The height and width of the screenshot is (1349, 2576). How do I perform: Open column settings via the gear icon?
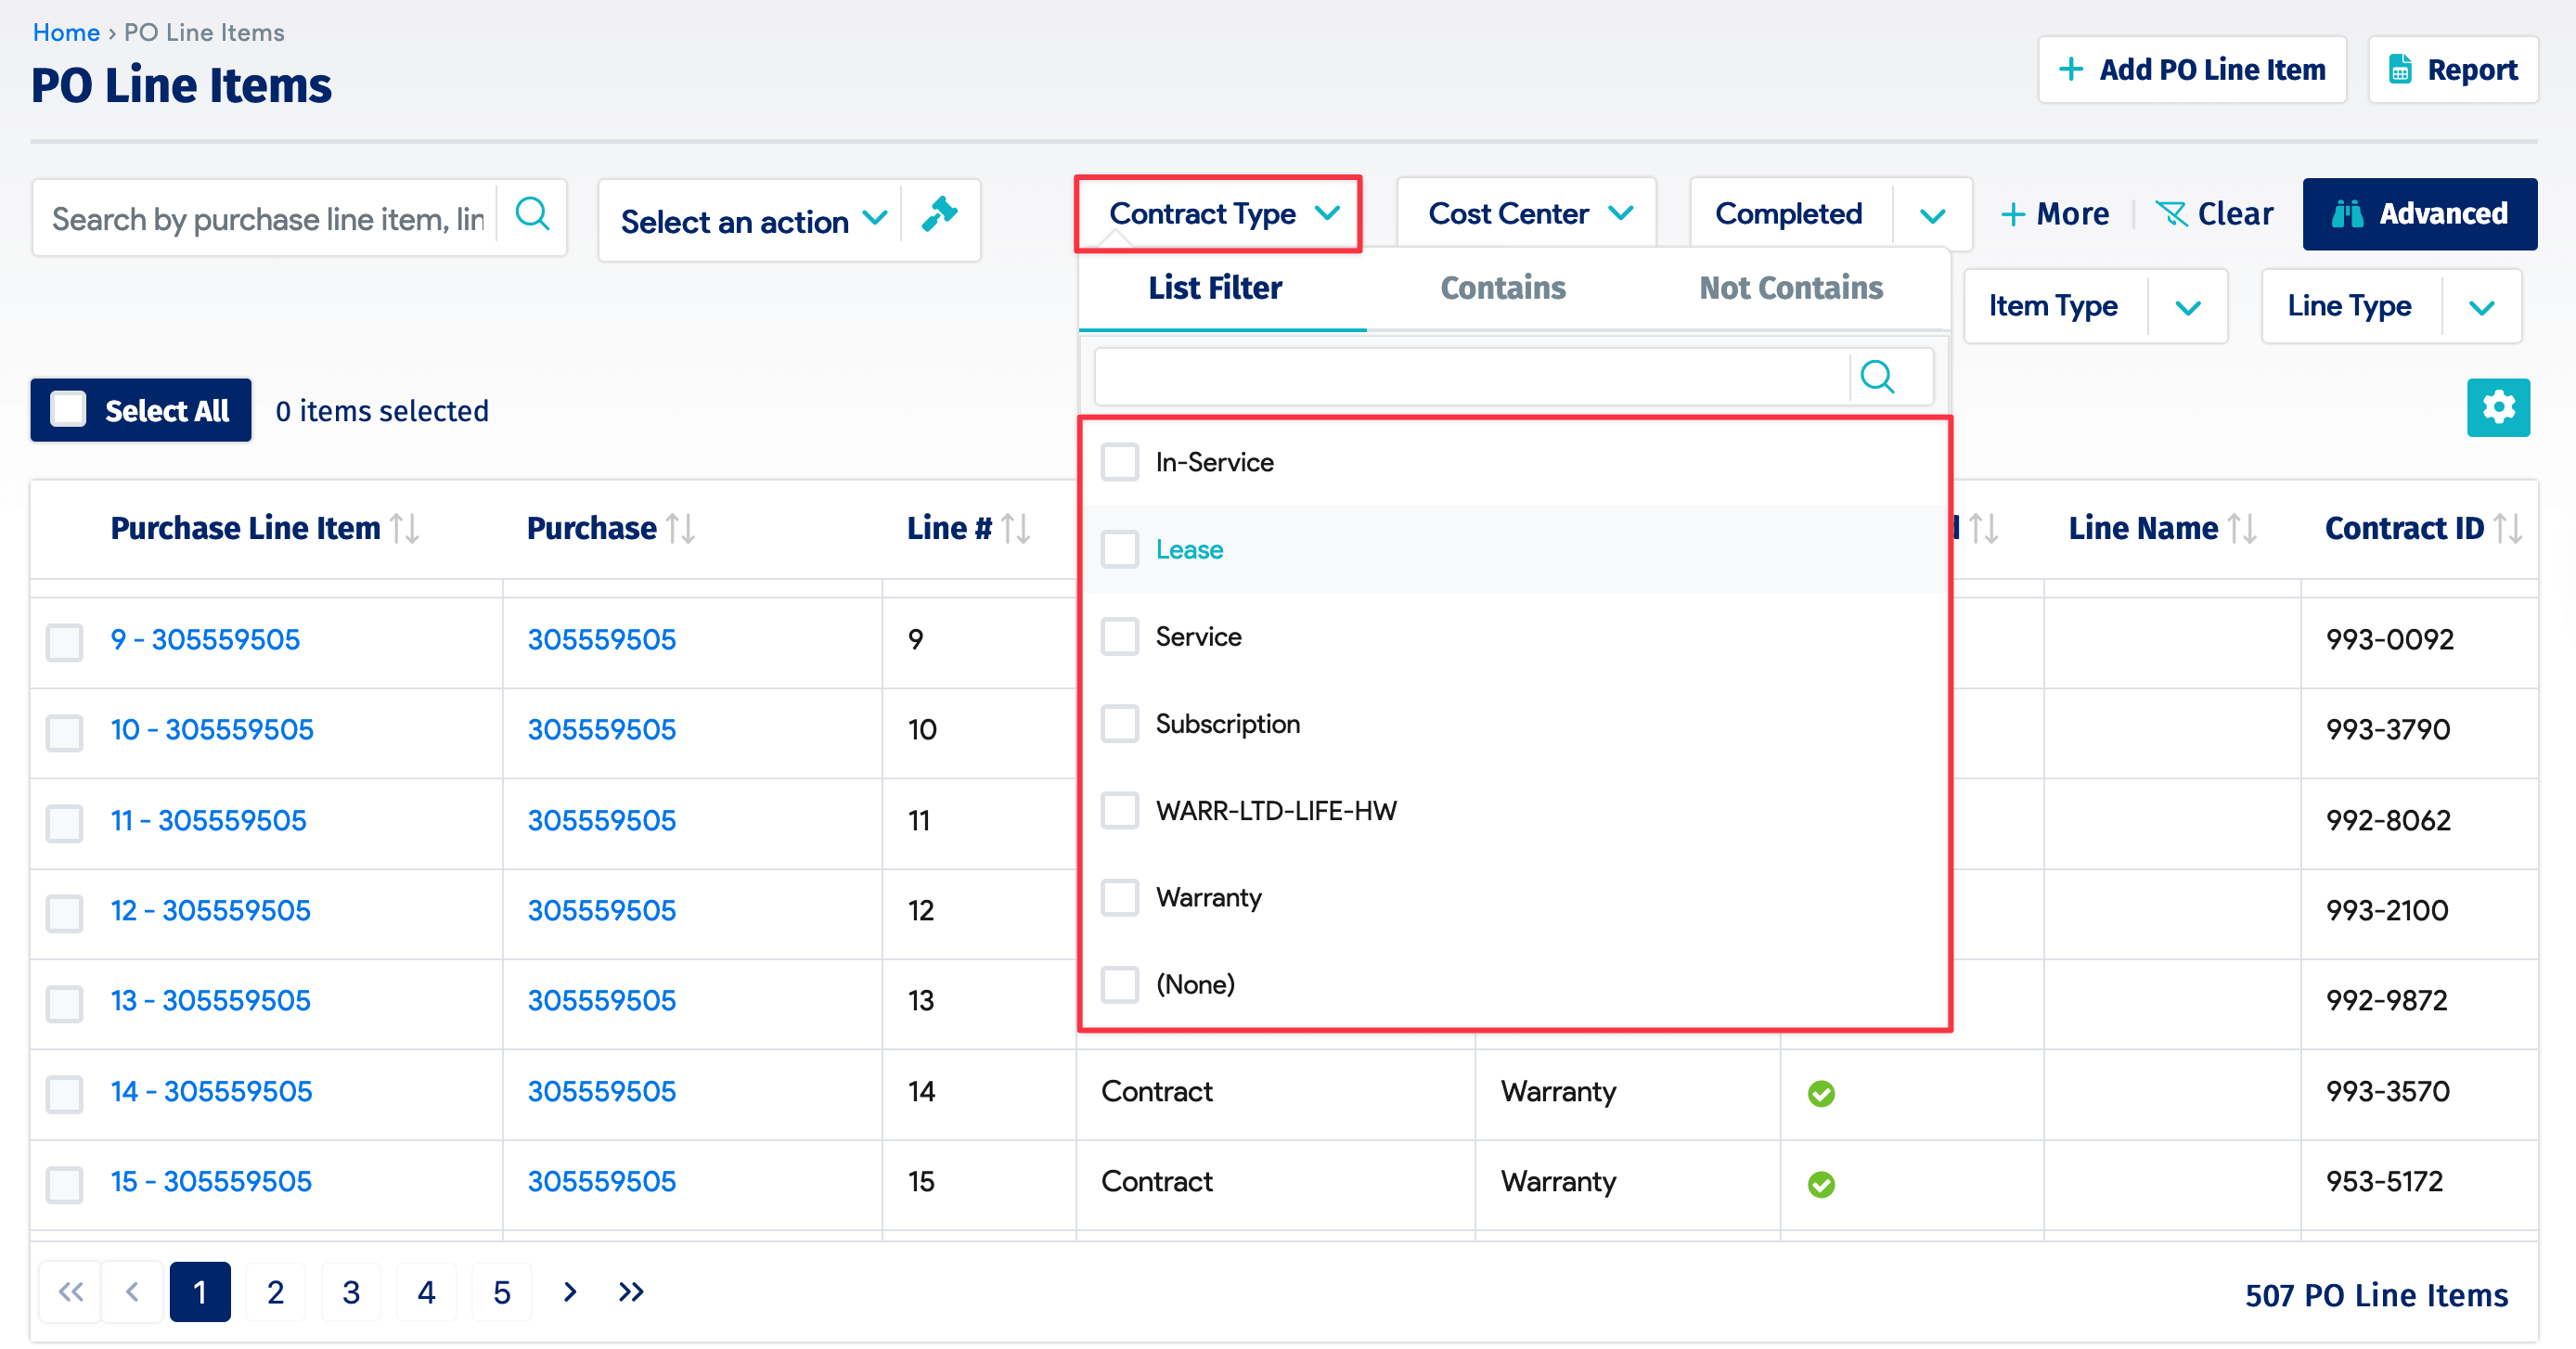coord(2498,407)
